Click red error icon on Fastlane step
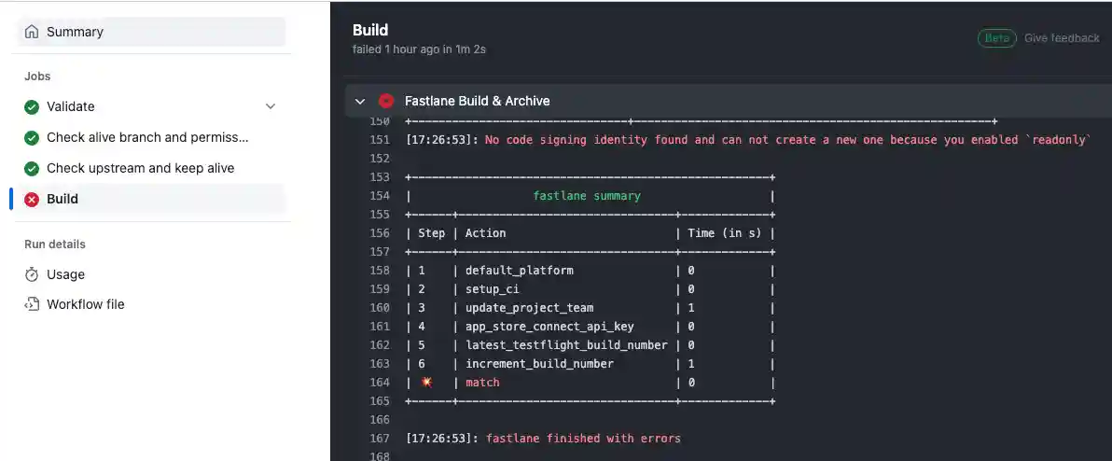 (386, 101)
